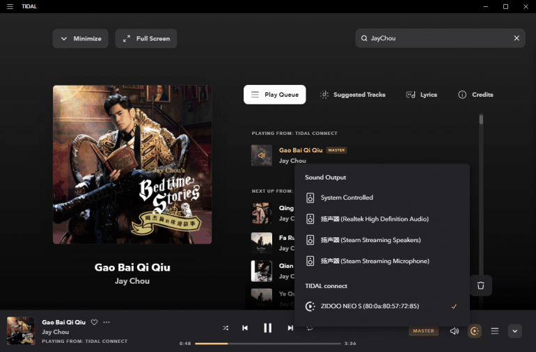The width and height of the screenshot is (536, 352).
Task: Click the Fa Ru queue track thumbnail
Action: click(x=262, y=243)
